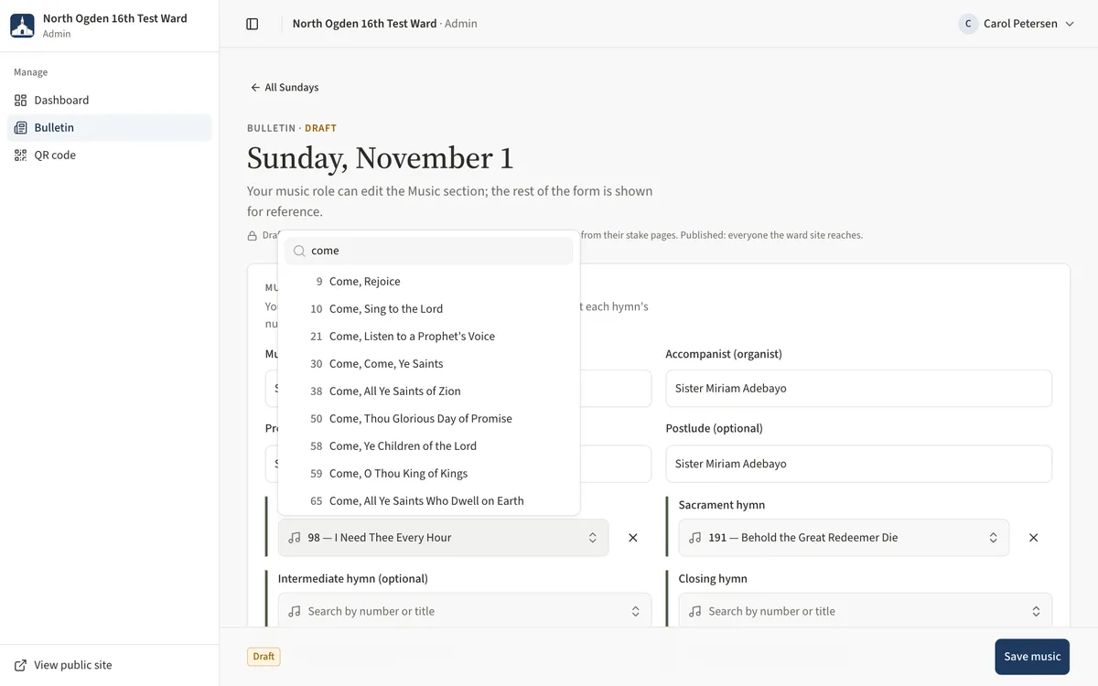
Task: Click the lock icon beside the draft visibility note
Action: tap(253, 236)
